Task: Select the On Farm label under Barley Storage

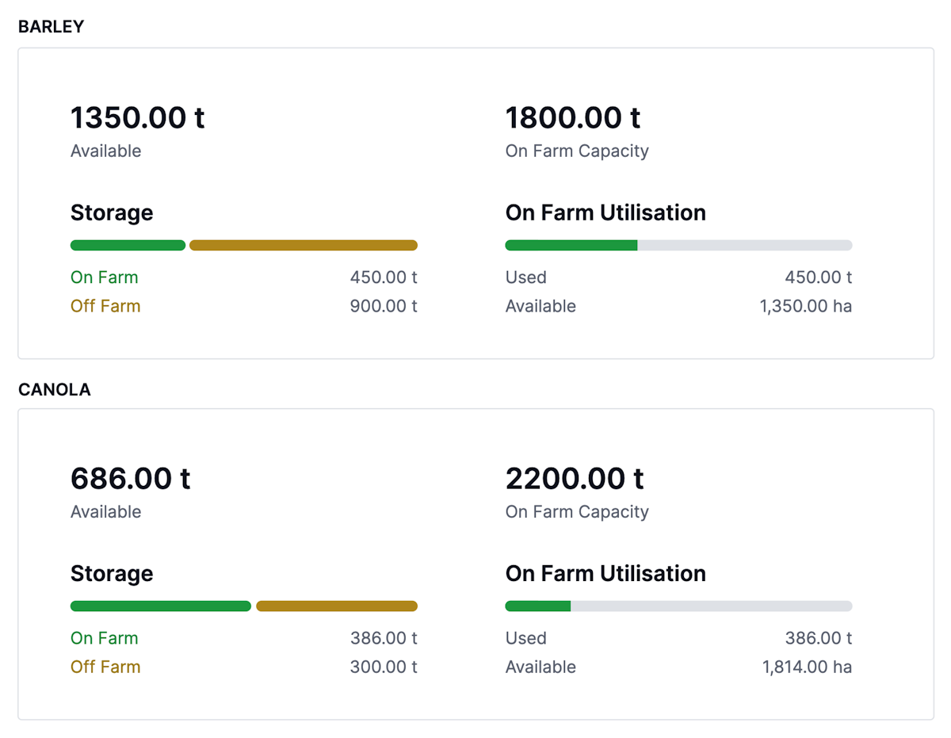Action: point(104,277)
